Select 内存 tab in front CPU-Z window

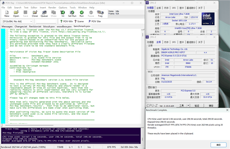coord(166,42)
